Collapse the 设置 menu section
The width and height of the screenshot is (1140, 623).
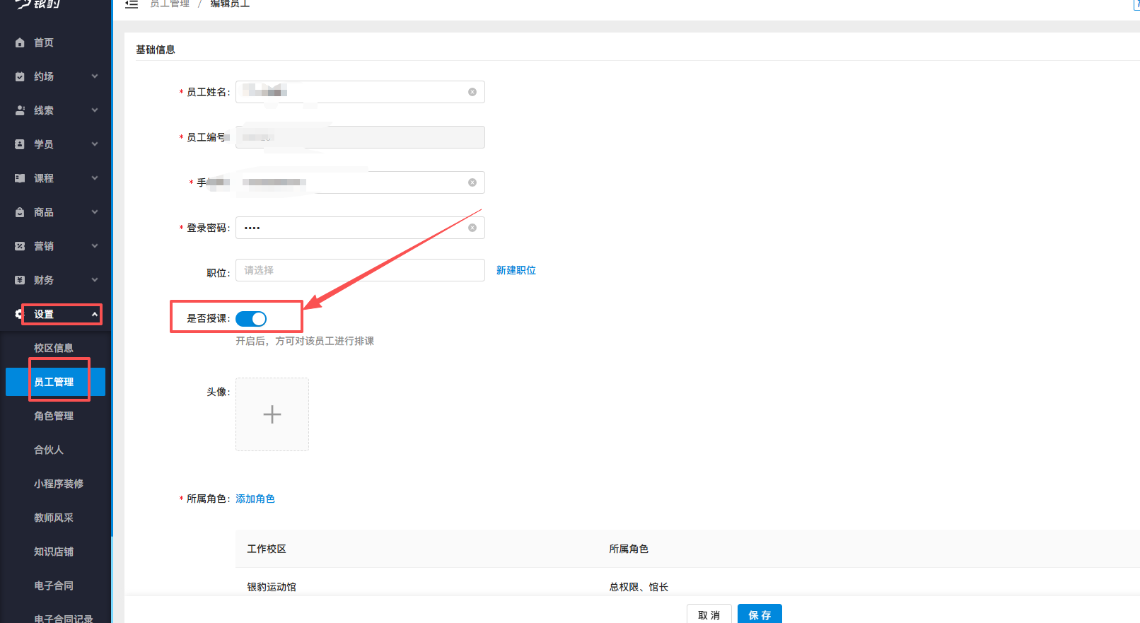[x=94, y=315]
